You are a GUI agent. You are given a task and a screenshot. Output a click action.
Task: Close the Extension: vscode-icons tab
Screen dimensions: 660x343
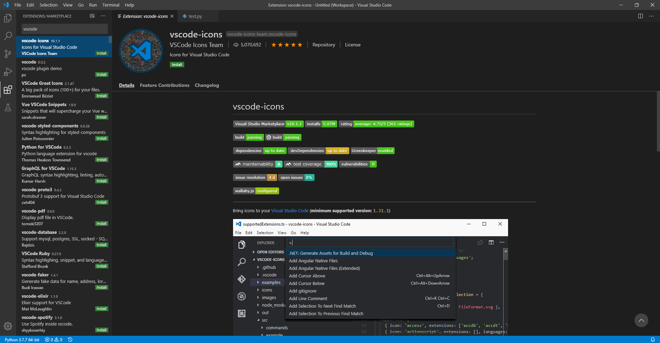172,16
